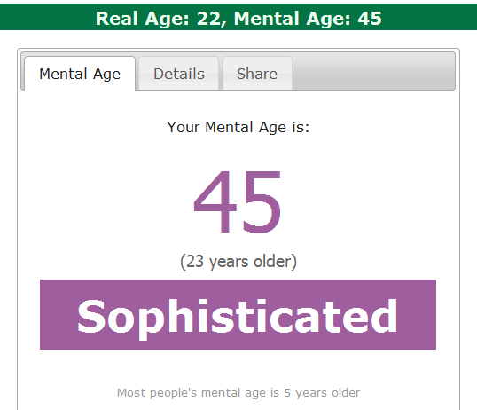Click "Most people's" in the gray note

point(157,392)
